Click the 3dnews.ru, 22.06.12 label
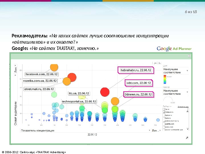The image size is (205, 154). pos(138,94)
